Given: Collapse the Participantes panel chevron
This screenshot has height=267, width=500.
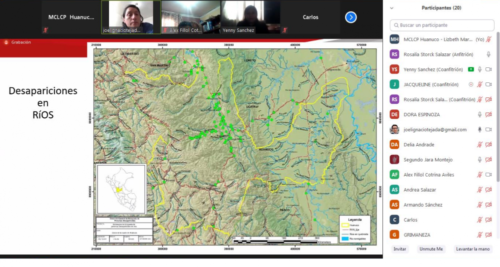Looking at the screenshot, I should click(x=391, y=8).
